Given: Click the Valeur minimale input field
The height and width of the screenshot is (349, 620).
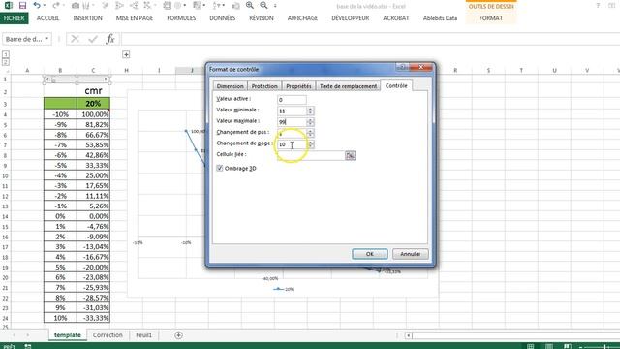Looking at the screenshot, I should (293, 111).
